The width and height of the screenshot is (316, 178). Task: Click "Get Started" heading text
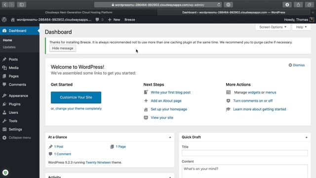click(62, 85)
